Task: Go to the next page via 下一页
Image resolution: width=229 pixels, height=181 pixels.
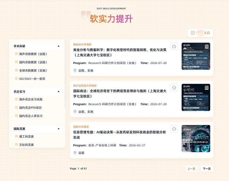Action: 207,169
